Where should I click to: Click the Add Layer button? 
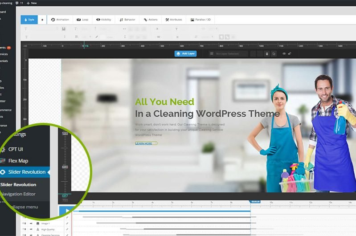(185, 53)
